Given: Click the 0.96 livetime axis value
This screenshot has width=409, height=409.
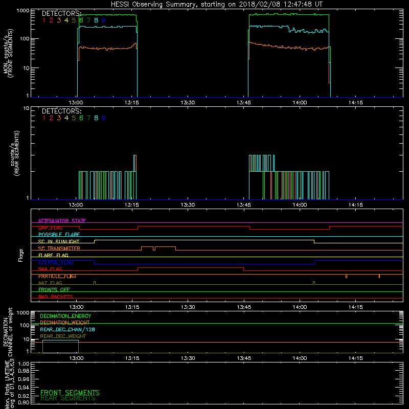Looking at the screenshot, I should [24, 379].
